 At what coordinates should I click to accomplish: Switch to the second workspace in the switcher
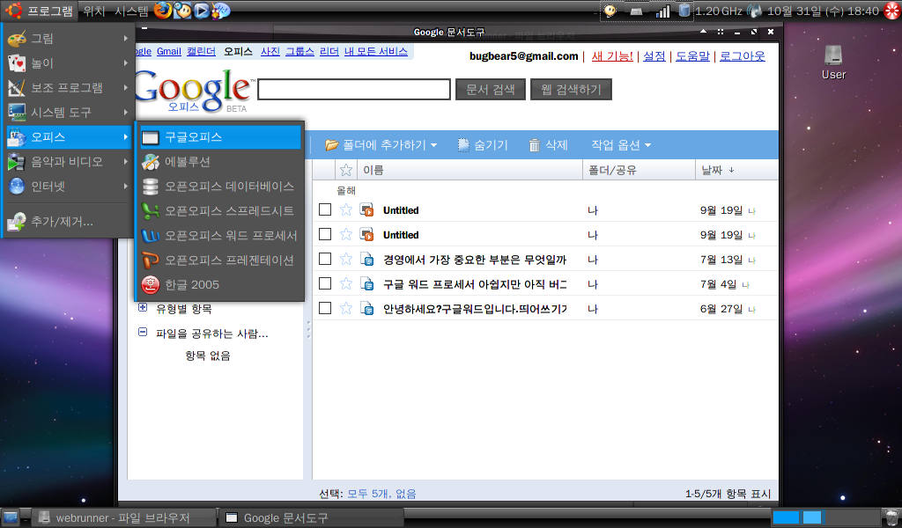pos(811,517)
